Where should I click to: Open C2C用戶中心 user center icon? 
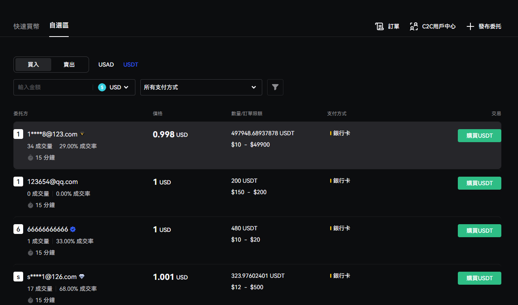(414, 26)
